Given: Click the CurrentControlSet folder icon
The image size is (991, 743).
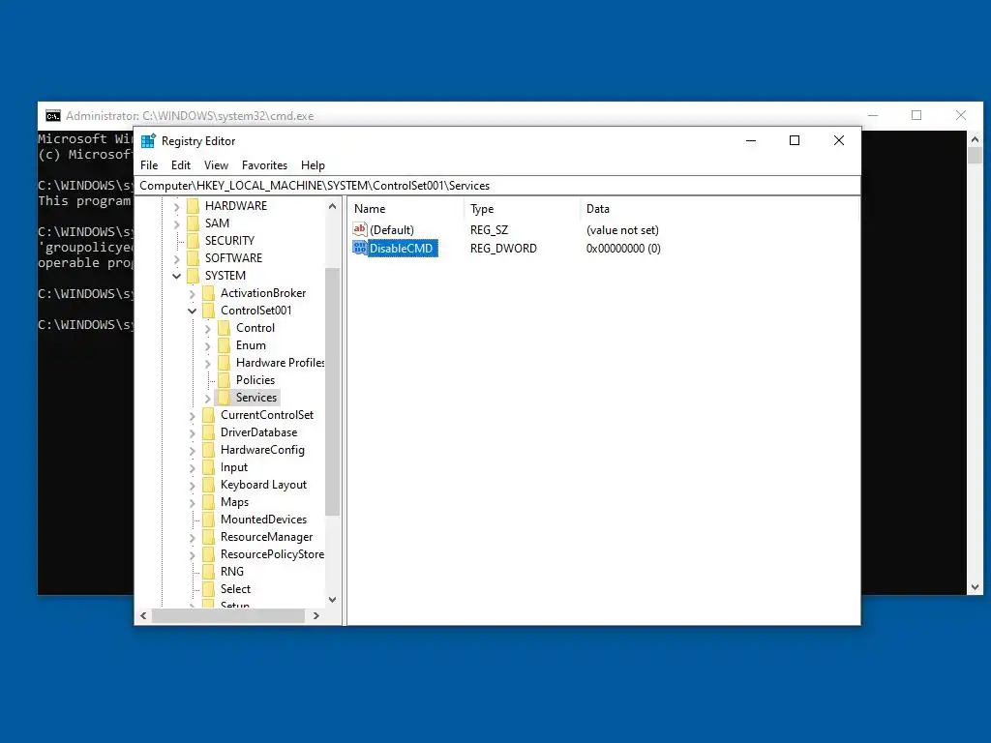Looking at the screenshot, I should click(209, 414).
